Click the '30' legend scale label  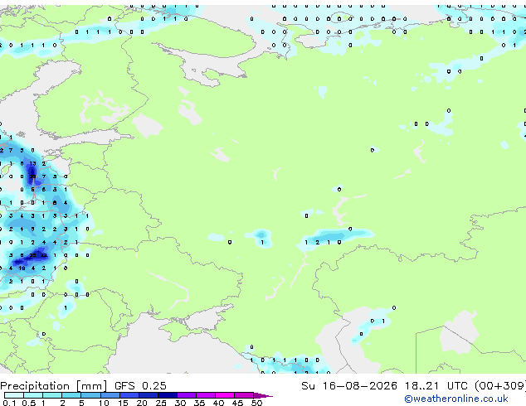(x=180, y=403)
